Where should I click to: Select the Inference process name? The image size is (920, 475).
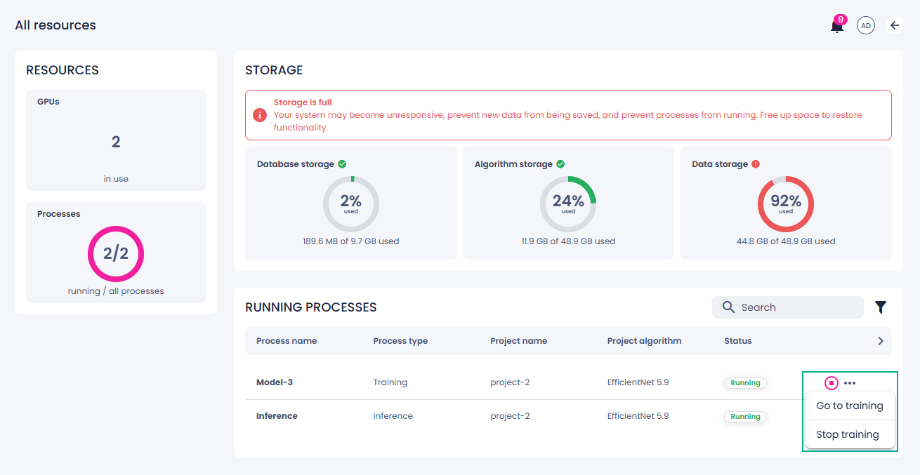(277, 416)
